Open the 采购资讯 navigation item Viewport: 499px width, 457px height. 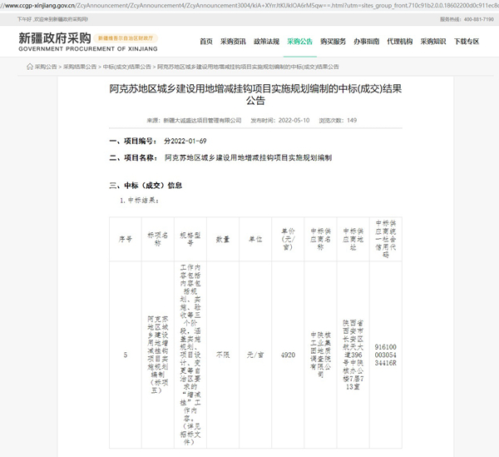(233, 42)
